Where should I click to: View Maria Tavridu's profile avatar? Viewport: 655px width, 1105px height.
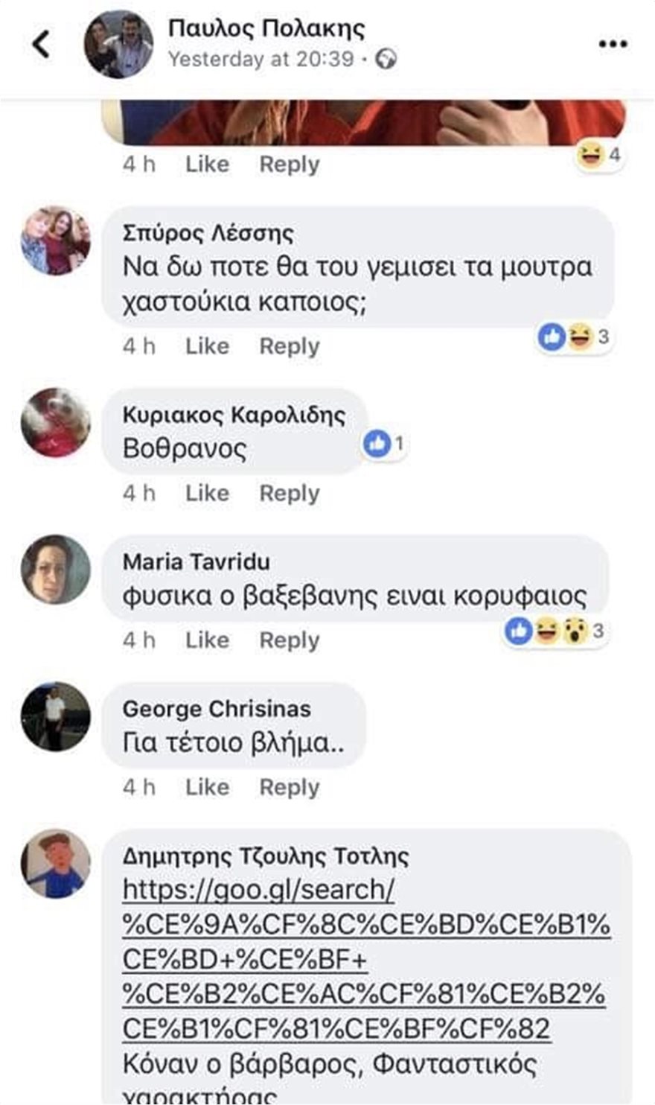click(56, 569)
